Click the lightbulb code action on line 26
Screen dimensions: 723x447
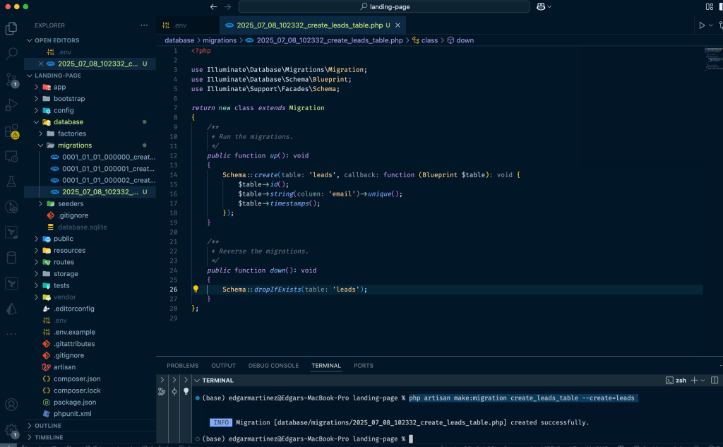coord(196,290)
